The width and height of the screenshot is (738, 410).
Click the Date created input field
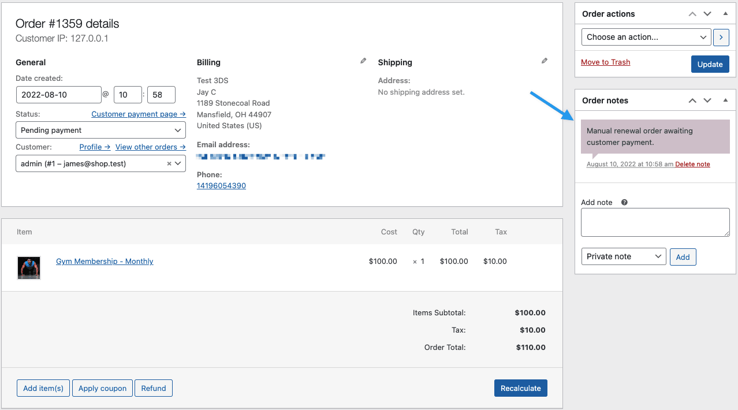[x=58, y=94]
